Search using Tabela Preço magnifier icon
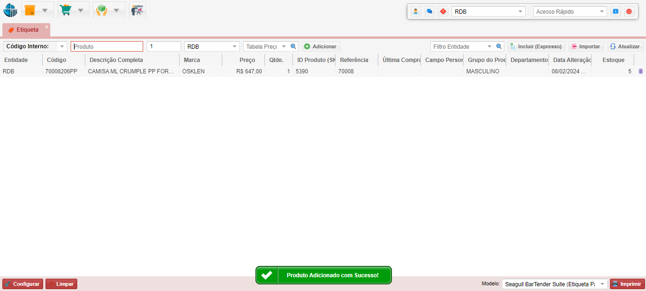This screenshot has width=646, height=291. coord(293,46)
